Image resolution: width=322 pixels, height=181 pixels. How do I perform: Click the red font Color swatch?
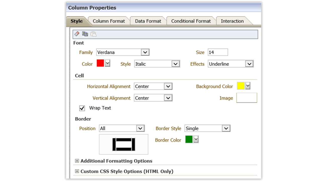100,63
